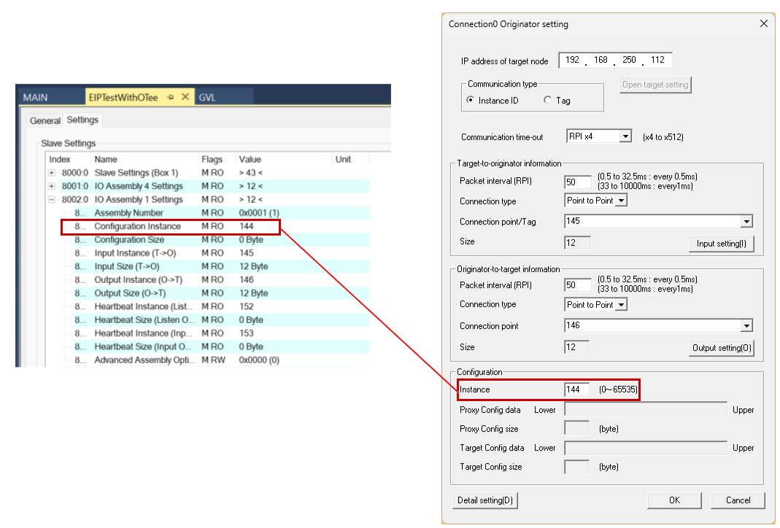Open Detail setting(D)

pos(485,500)
